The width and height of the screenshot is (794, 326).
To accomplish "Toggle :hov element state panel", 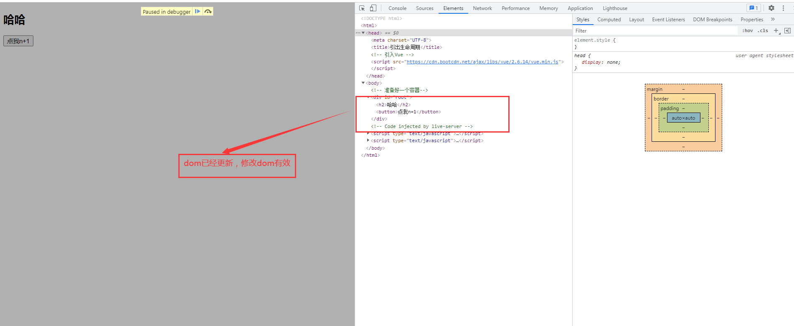I will (747, 30).
